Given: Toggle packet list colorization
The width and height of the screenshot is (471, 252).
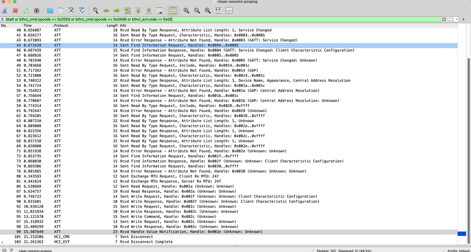Looking at the screenshot, I should point(173,11).
